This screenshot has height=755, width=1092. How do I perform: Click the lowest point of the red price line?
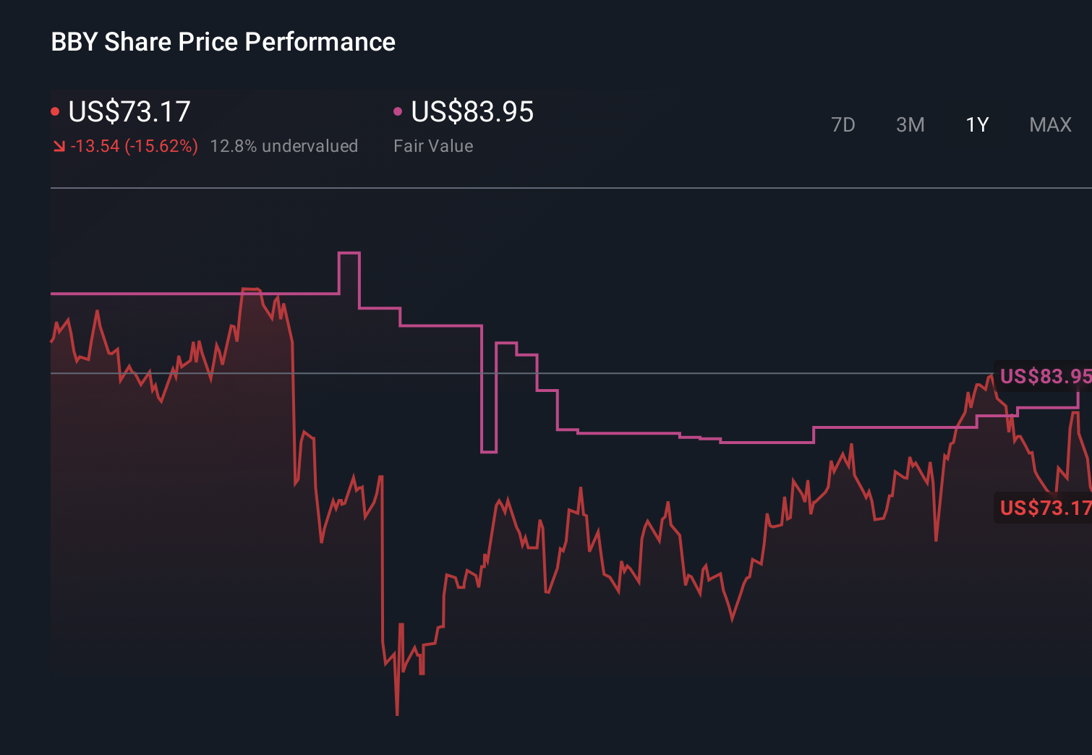pos(397,714)
